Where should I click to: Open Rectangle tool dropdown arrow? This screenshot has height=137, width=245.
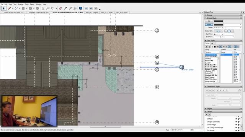27,8
